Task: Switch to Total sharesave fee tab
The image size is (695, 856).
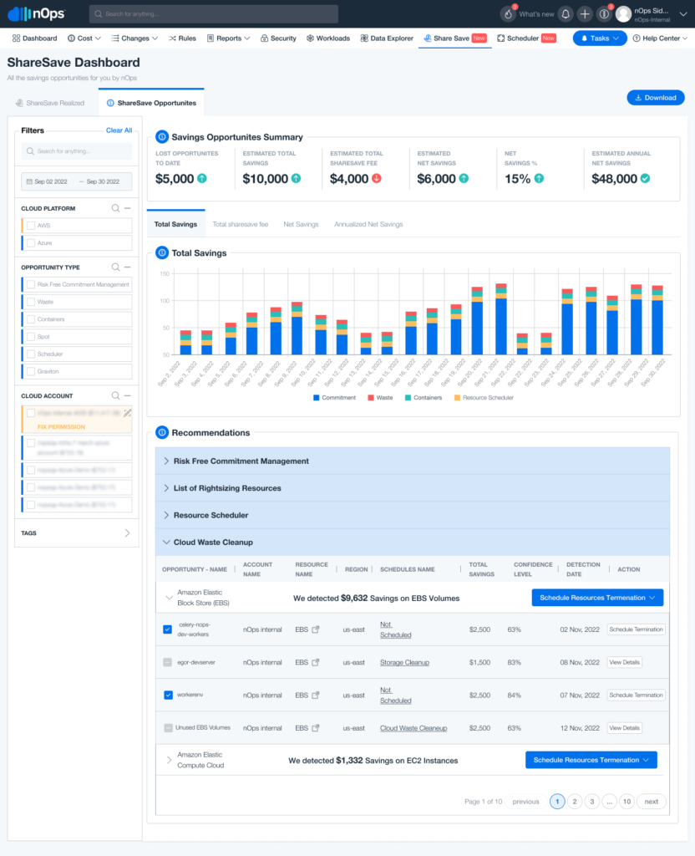Action: pos(240,224)
